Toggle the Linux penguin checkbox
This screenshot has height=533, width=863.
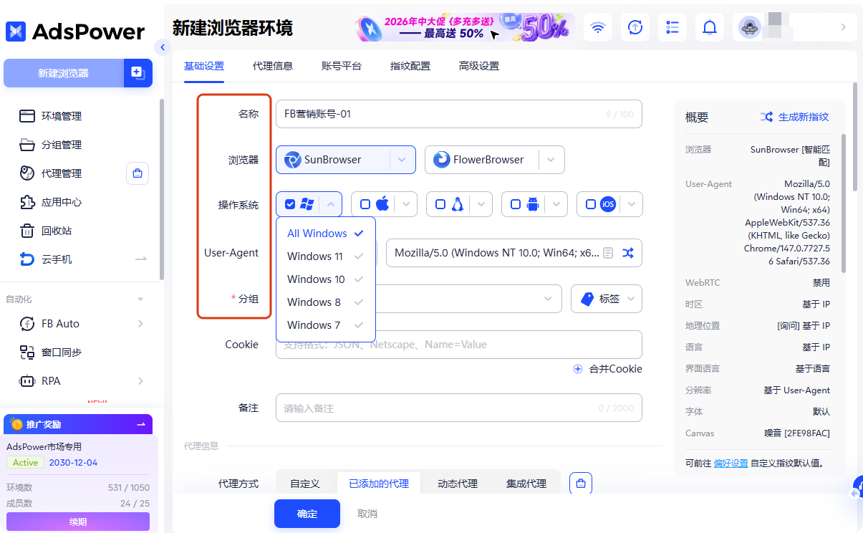440,204
